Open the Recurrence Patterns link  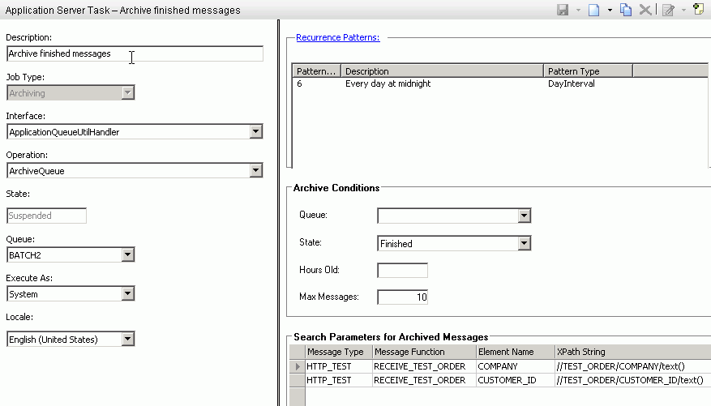[338, 37]
